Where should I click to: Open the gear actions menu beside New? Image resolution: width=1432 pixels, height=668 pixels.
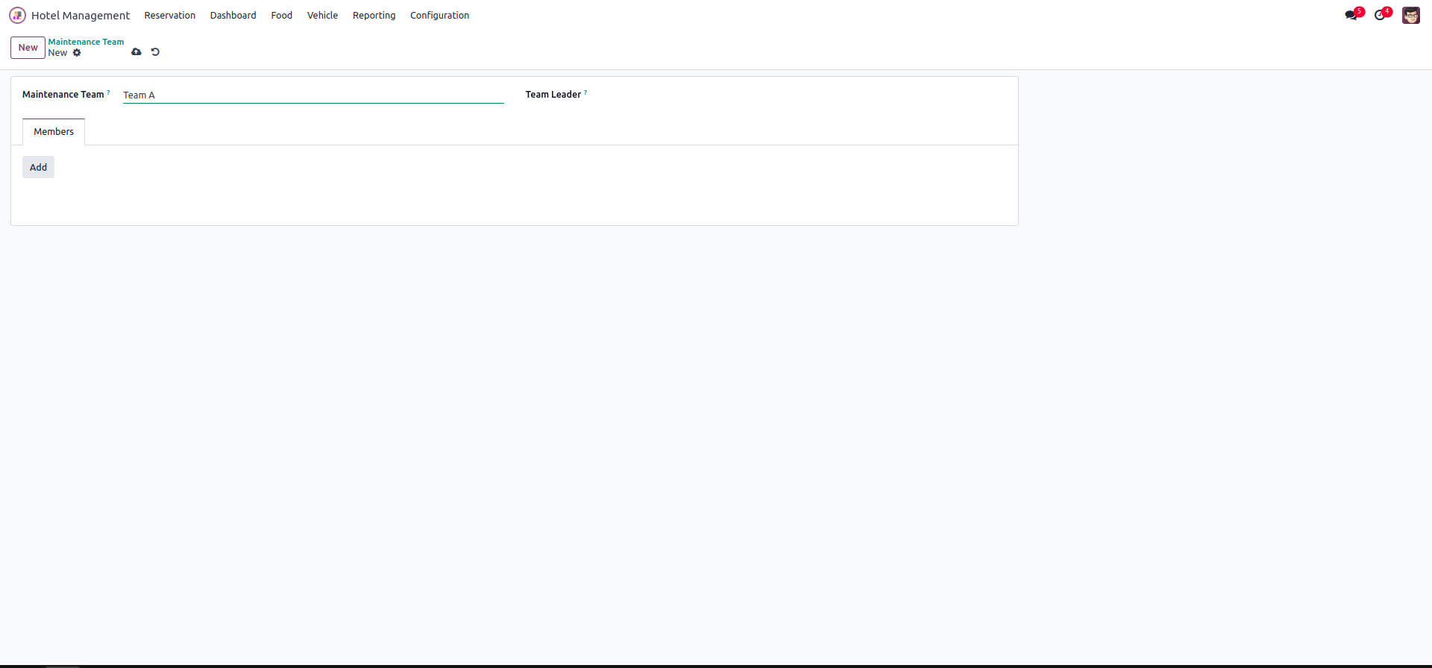click(x=77, y=53)
